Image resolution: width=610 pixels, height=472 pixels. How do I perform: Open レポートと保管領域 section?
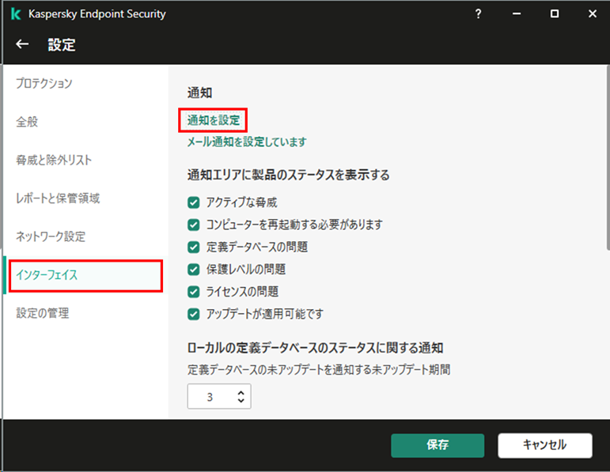[58, 198]
